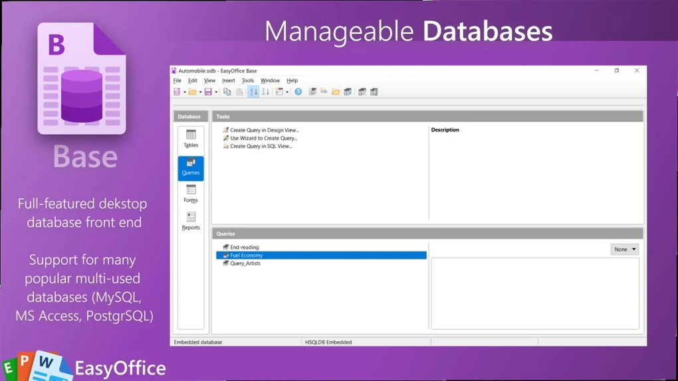The image size is (678, 381).
Task: Switch to Reports in Database pane
Action: click(x=191, y=221)
